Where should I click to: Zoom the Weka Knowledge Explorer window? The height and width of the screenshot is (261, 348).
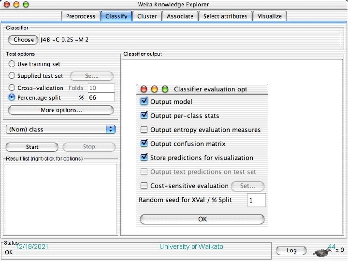coord(26,4)
